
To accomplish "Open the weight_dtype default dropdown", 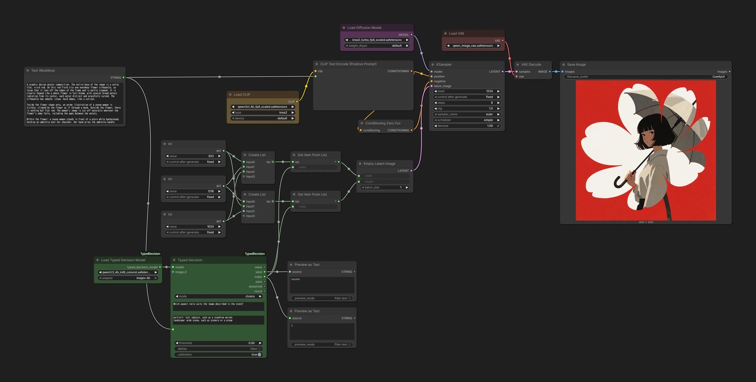I will [377, 46].
